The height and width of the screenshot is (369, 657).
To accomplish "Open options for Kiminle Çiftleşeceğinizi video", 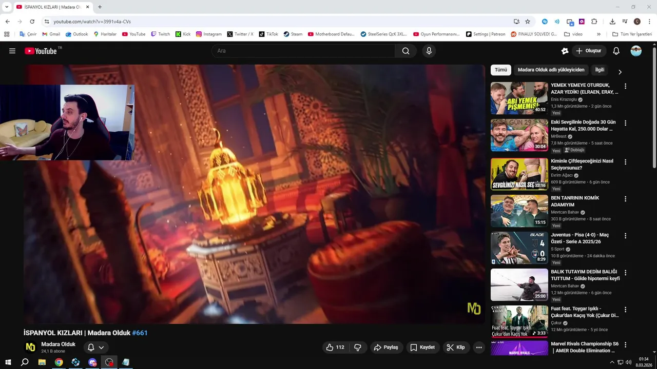I will (625, 162).
